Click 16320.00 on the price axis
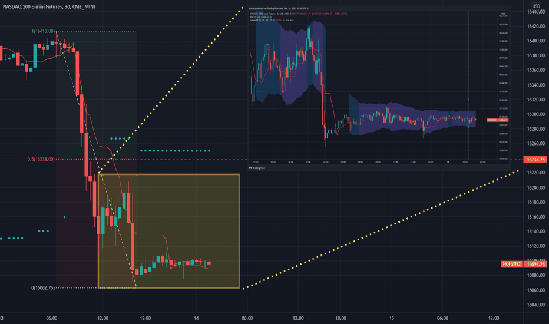The image size is (549, 324). [x=535, y=100]
